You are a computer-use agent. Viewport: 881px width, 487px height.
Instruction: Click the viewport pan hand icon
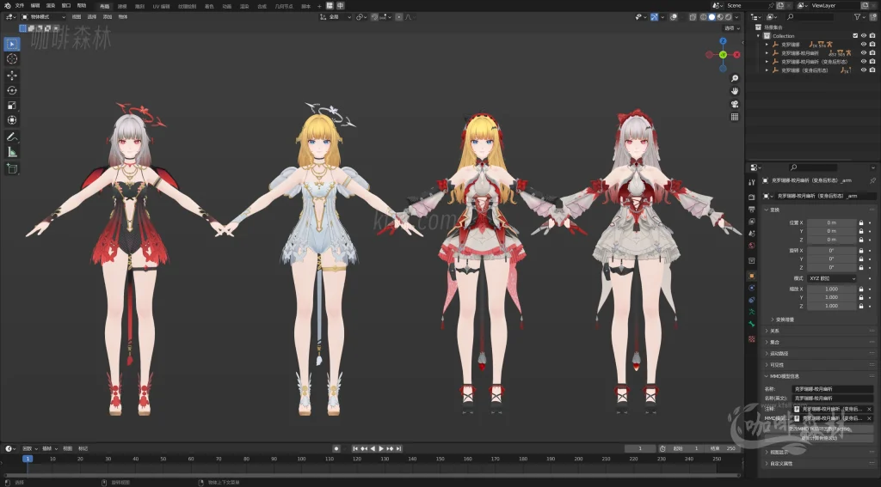pos(735,91)
